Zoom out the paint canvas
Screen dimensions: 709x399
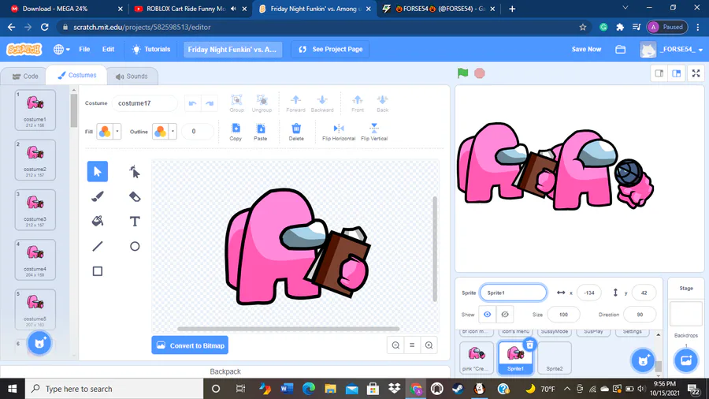395,345
